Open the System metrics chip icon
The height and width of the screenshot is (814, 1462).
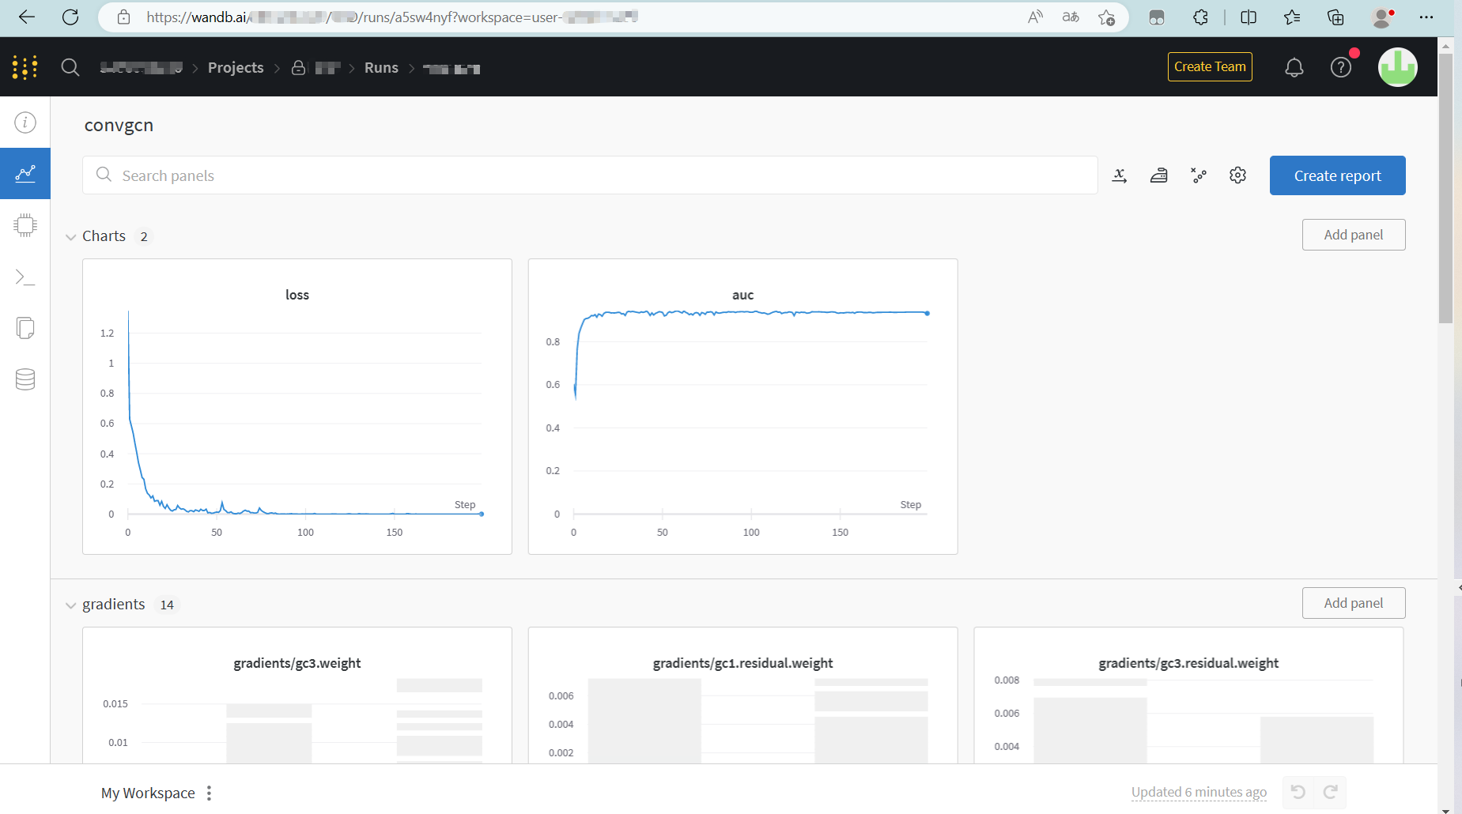point(25,225)
